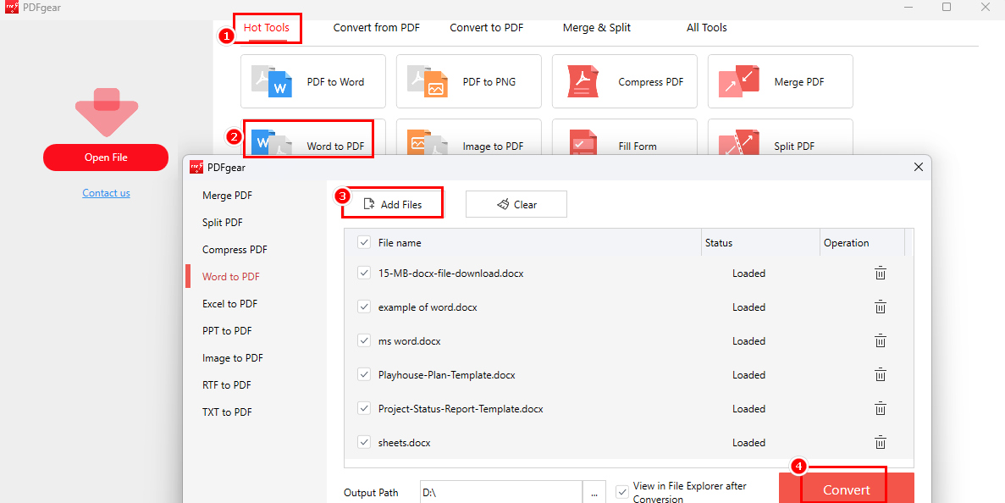This screenshot has height=503, width=1005.
Task: Delete sheets.docx using its trash icon
Action: click(x=880, y=442)
